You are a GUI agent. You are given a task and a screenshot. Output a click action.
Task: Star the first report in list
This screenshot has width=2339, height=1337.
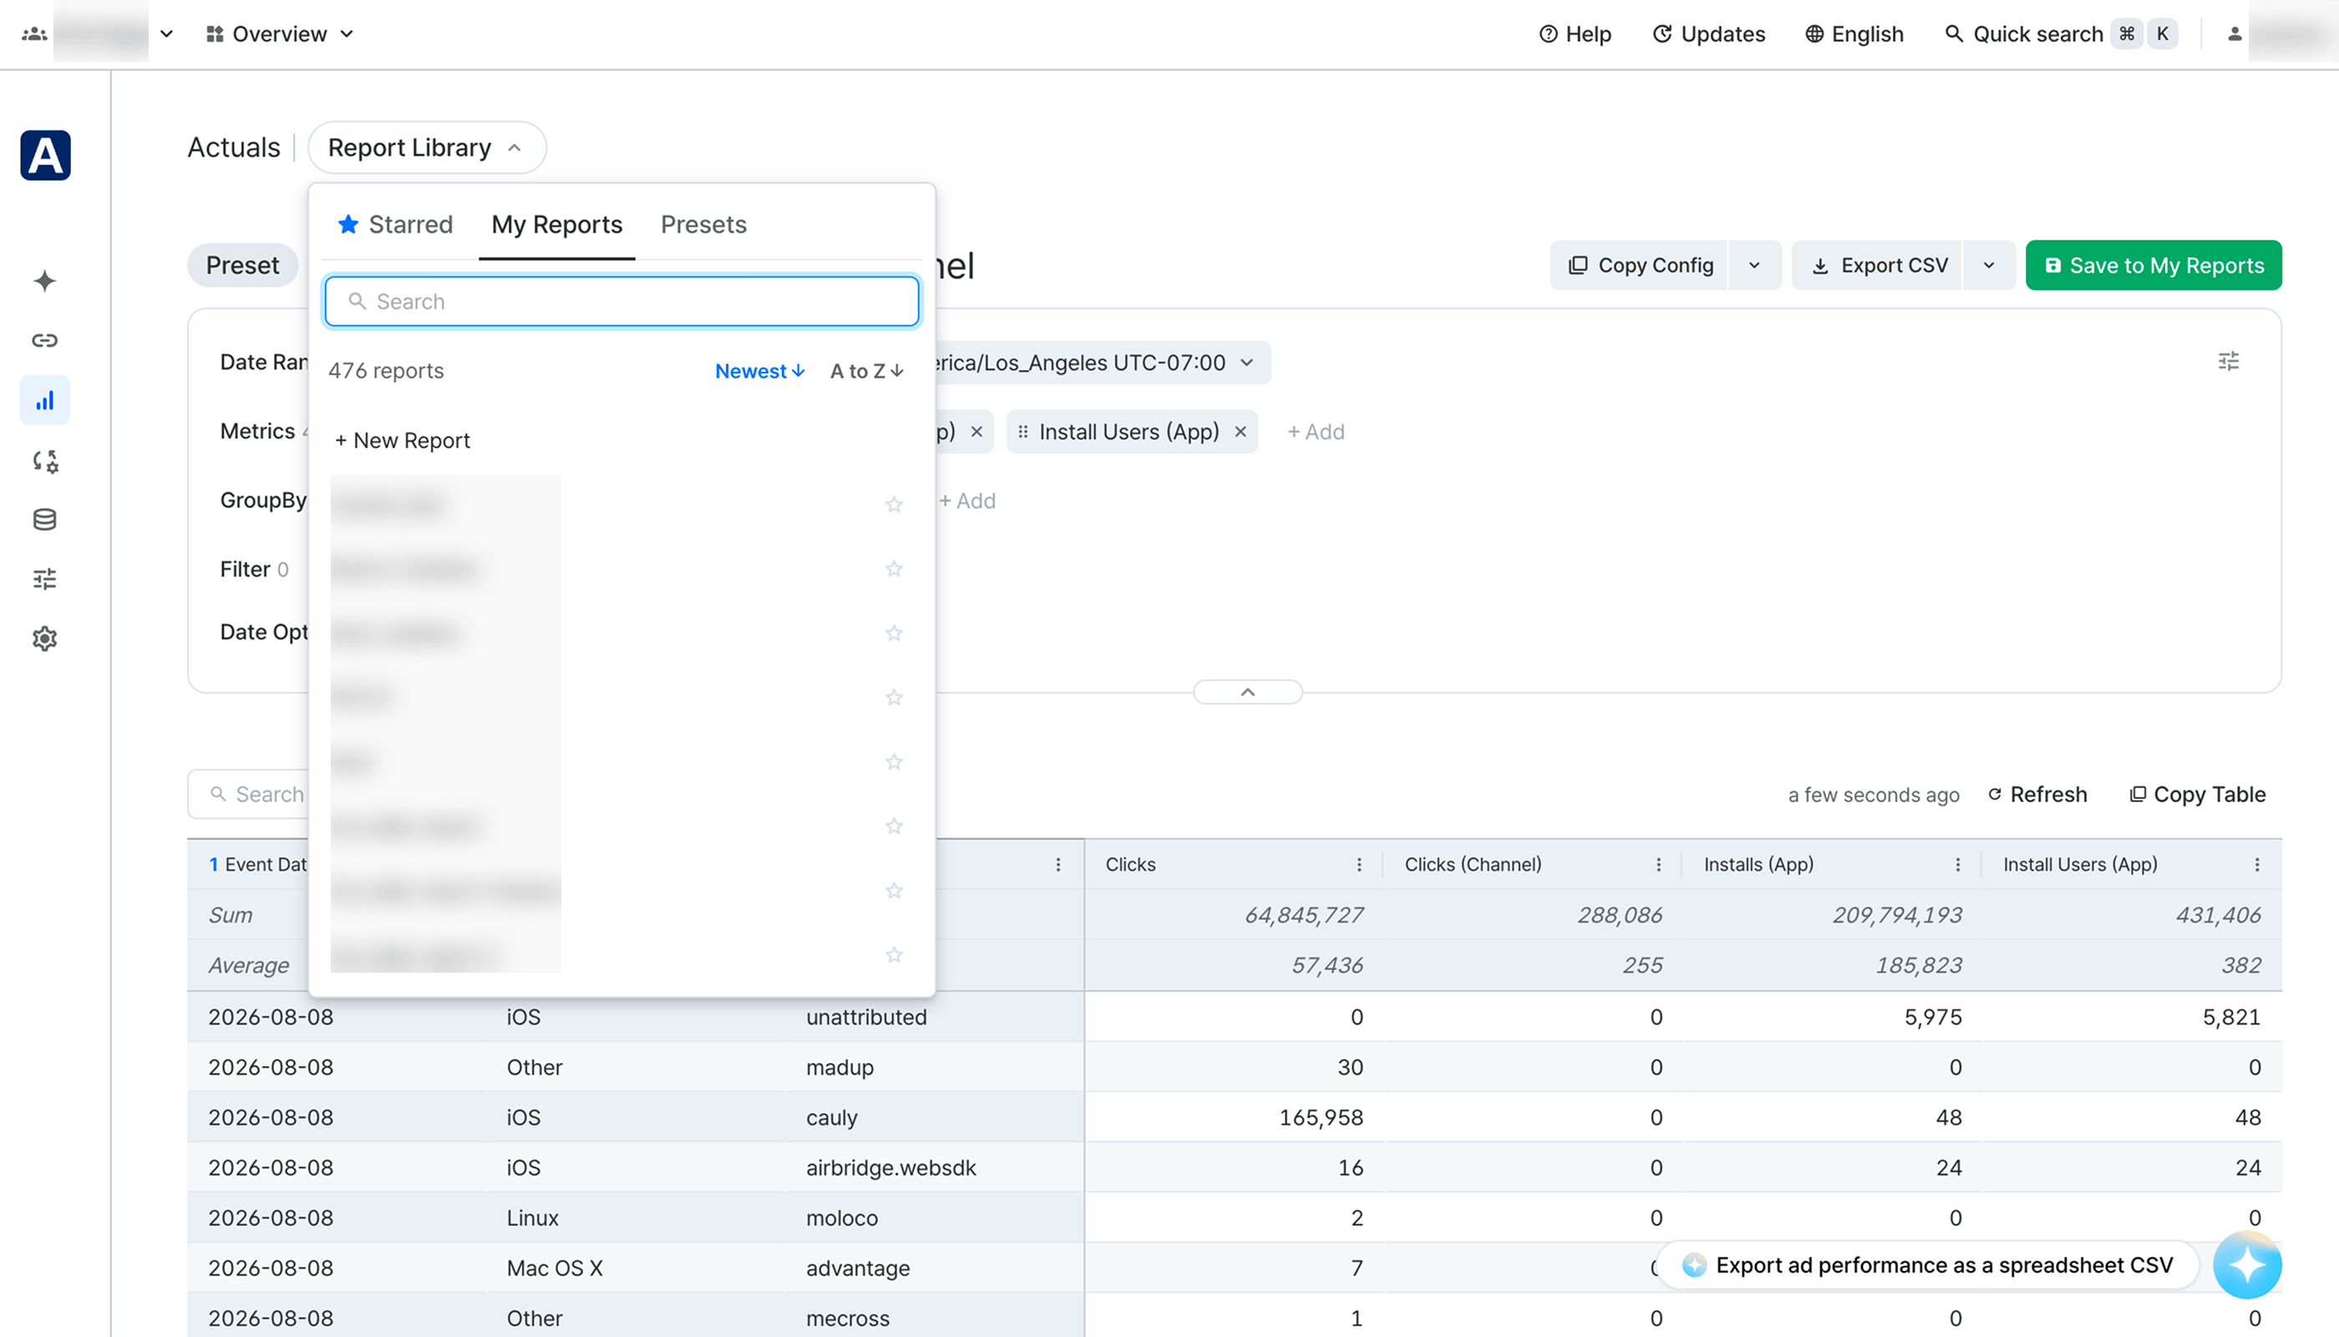click(x=894, y=505)
